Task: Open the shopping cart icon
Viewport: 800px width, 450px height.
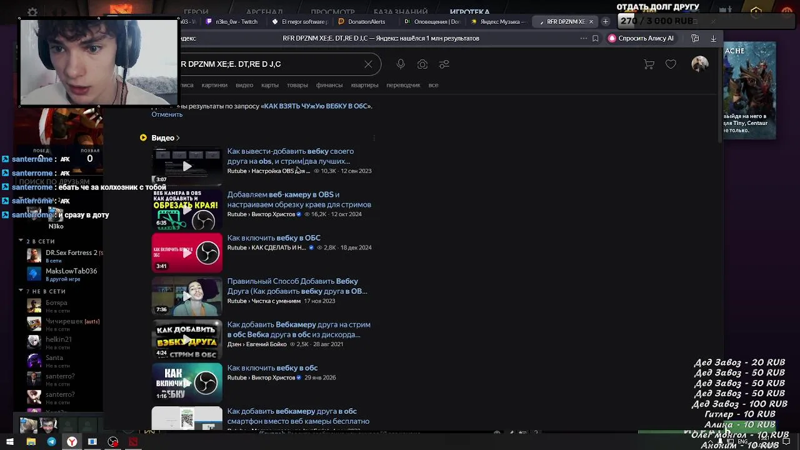Action: [649, 64]
